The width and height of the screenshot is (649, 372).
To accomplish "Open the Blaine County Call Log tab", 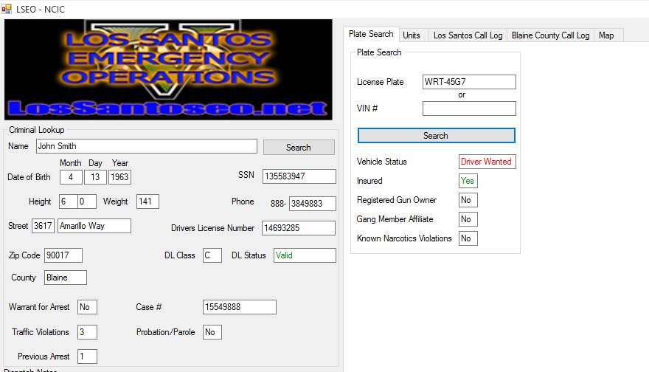I will (x=550, y=35).
